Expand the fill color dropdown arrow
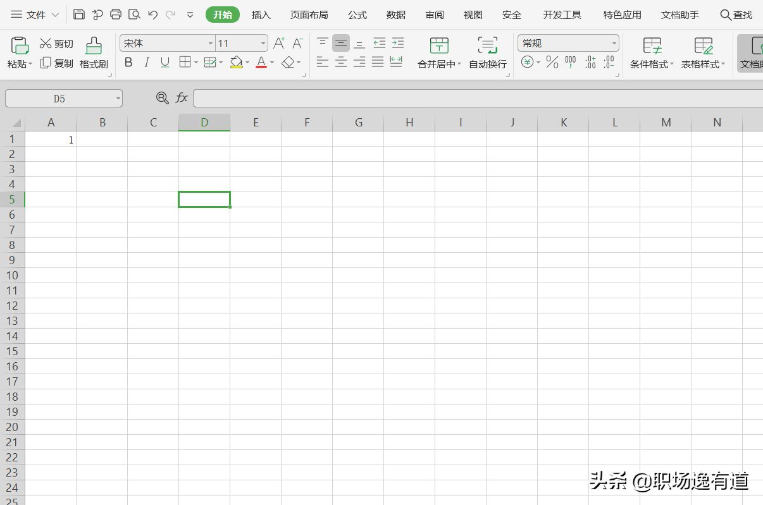 [247, 63]
